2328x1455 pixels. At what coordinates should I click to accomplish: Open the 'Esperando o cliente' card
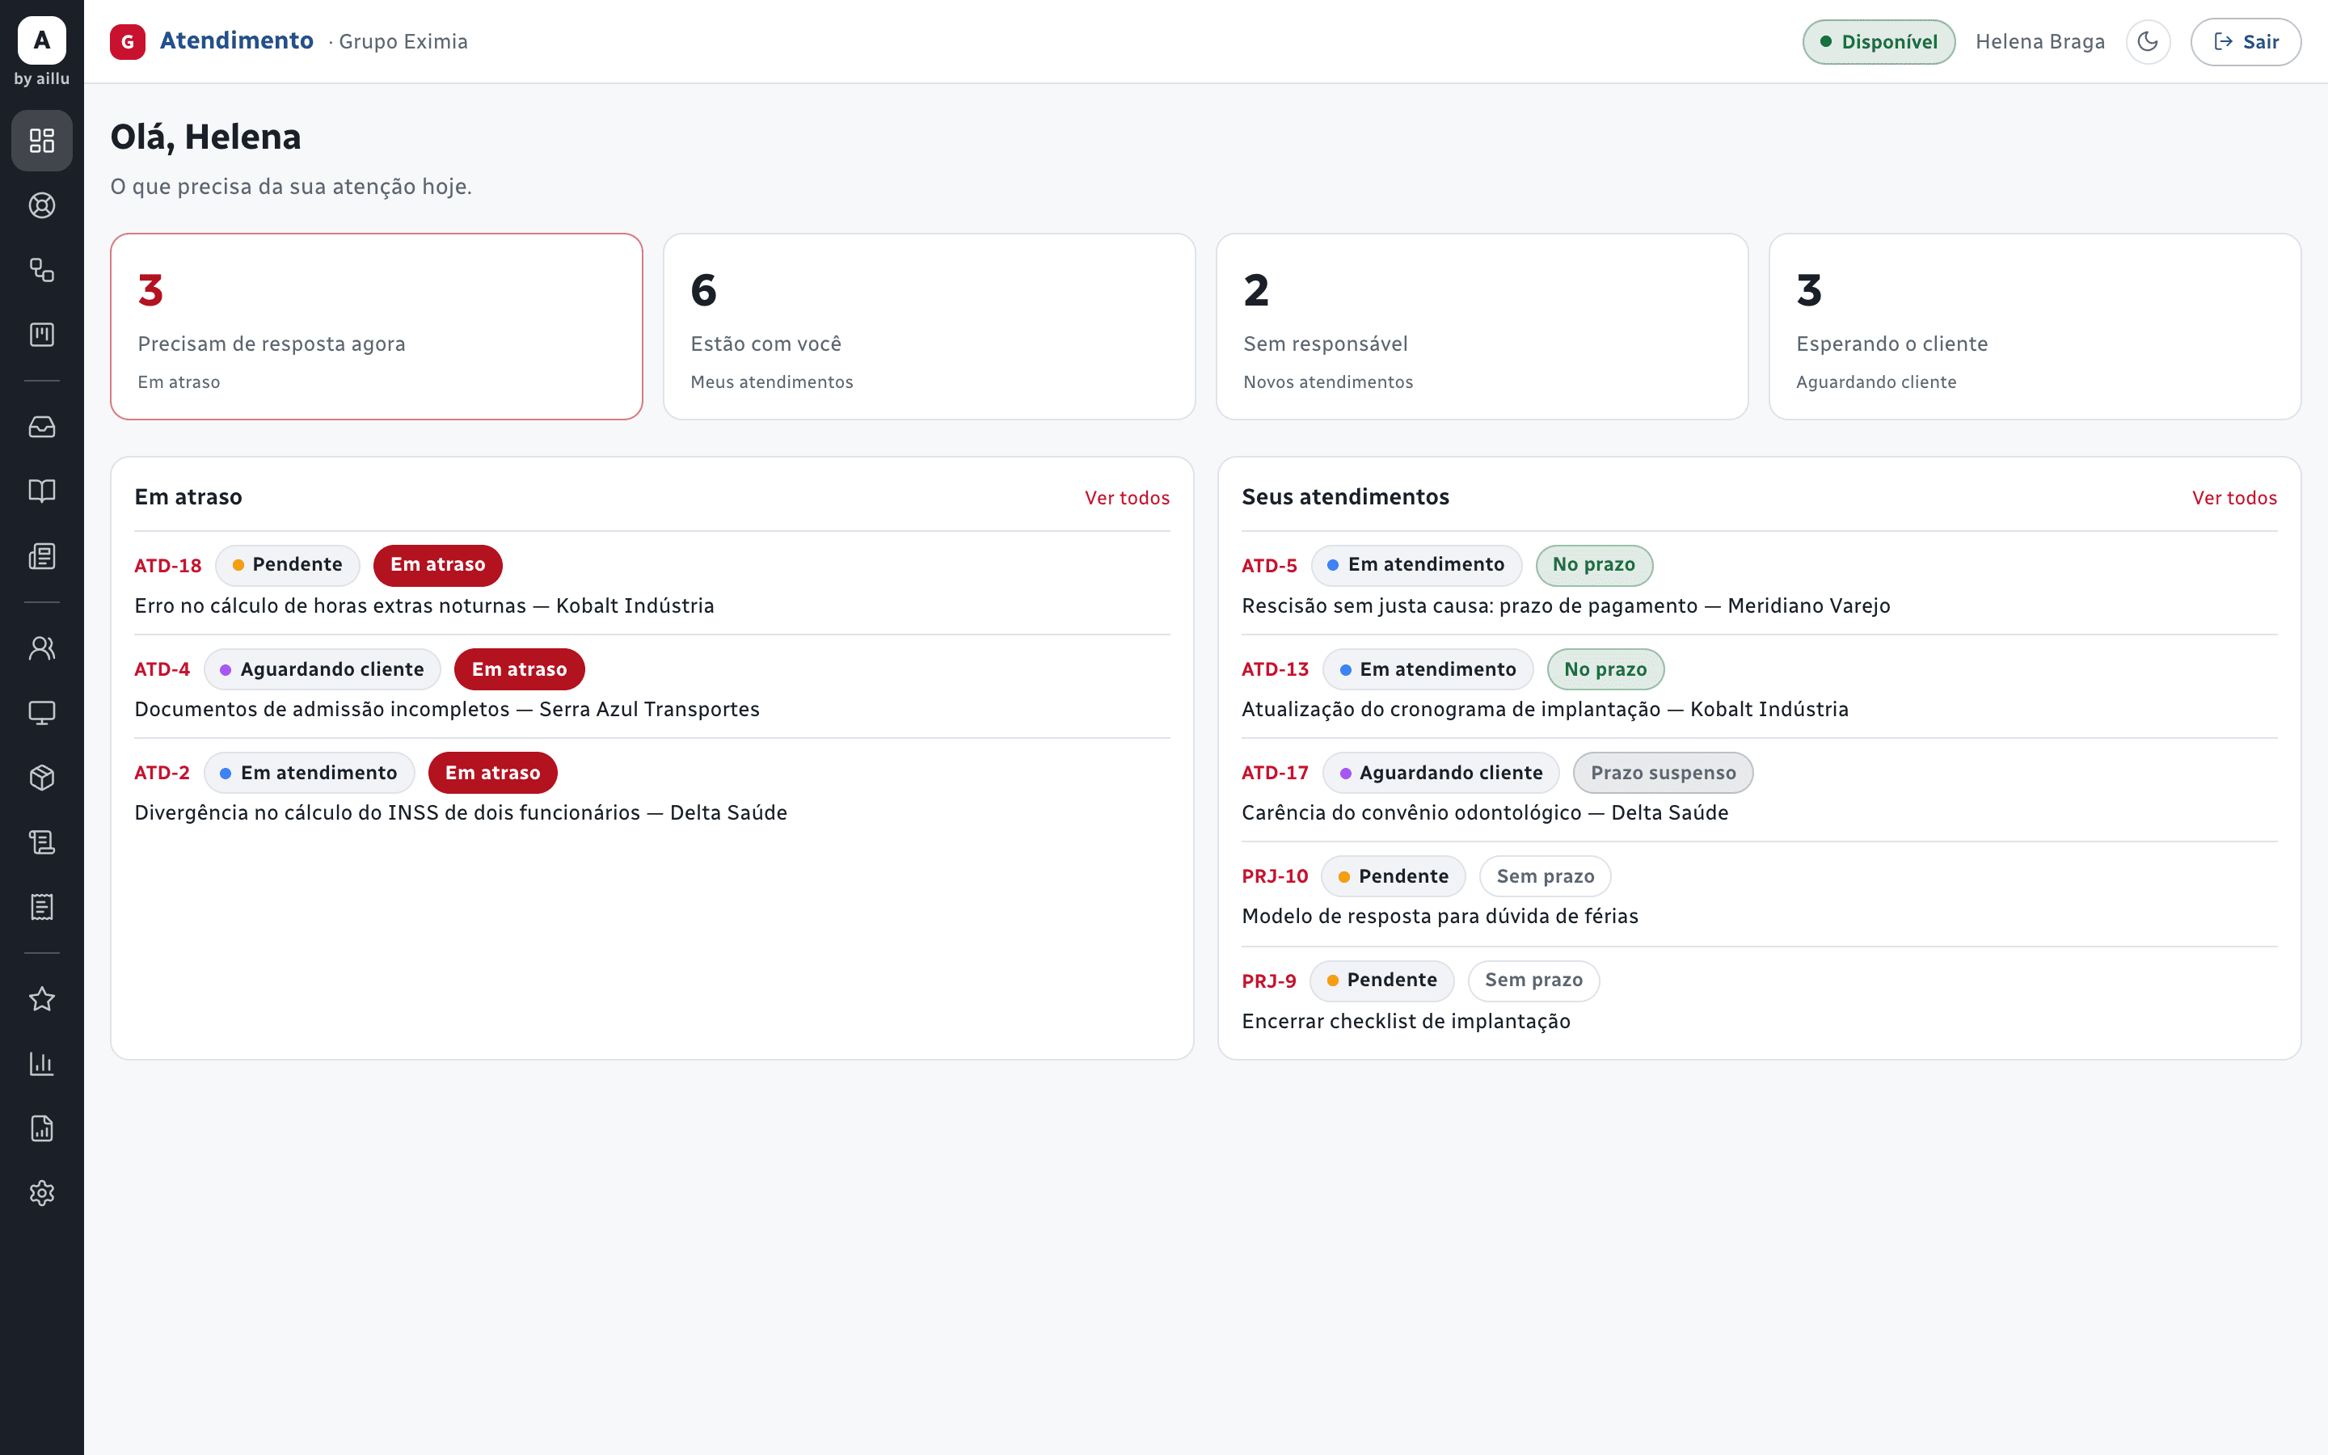point(2035,327)
